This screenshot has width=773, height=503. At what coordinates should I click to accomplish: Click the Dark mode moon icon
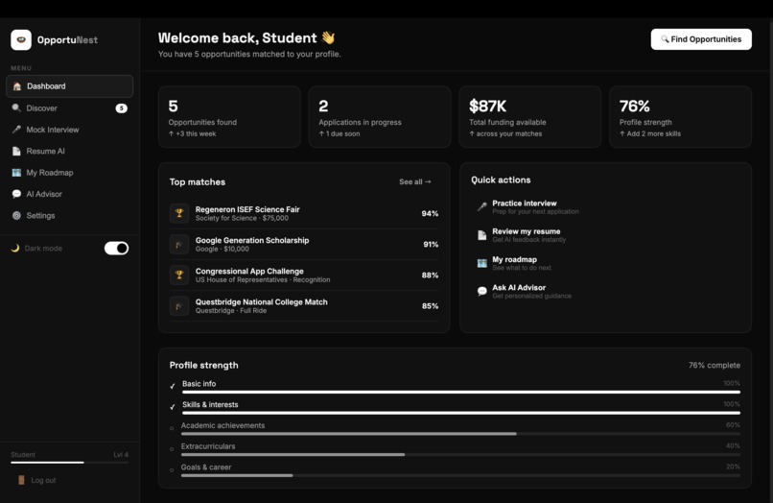15,248
